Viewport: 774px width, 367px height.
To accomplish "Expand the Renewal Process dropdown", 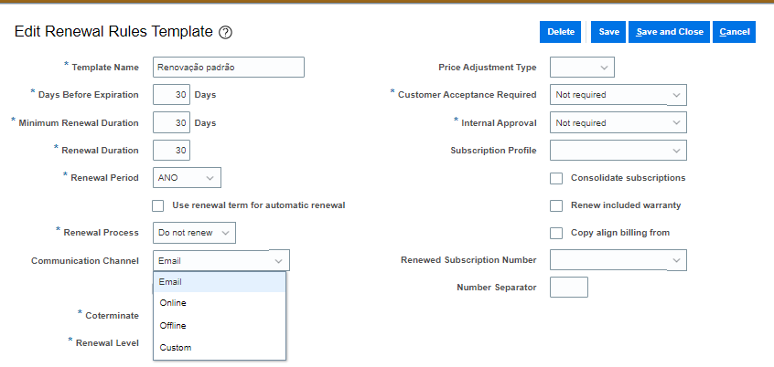I will pos(195,233).
